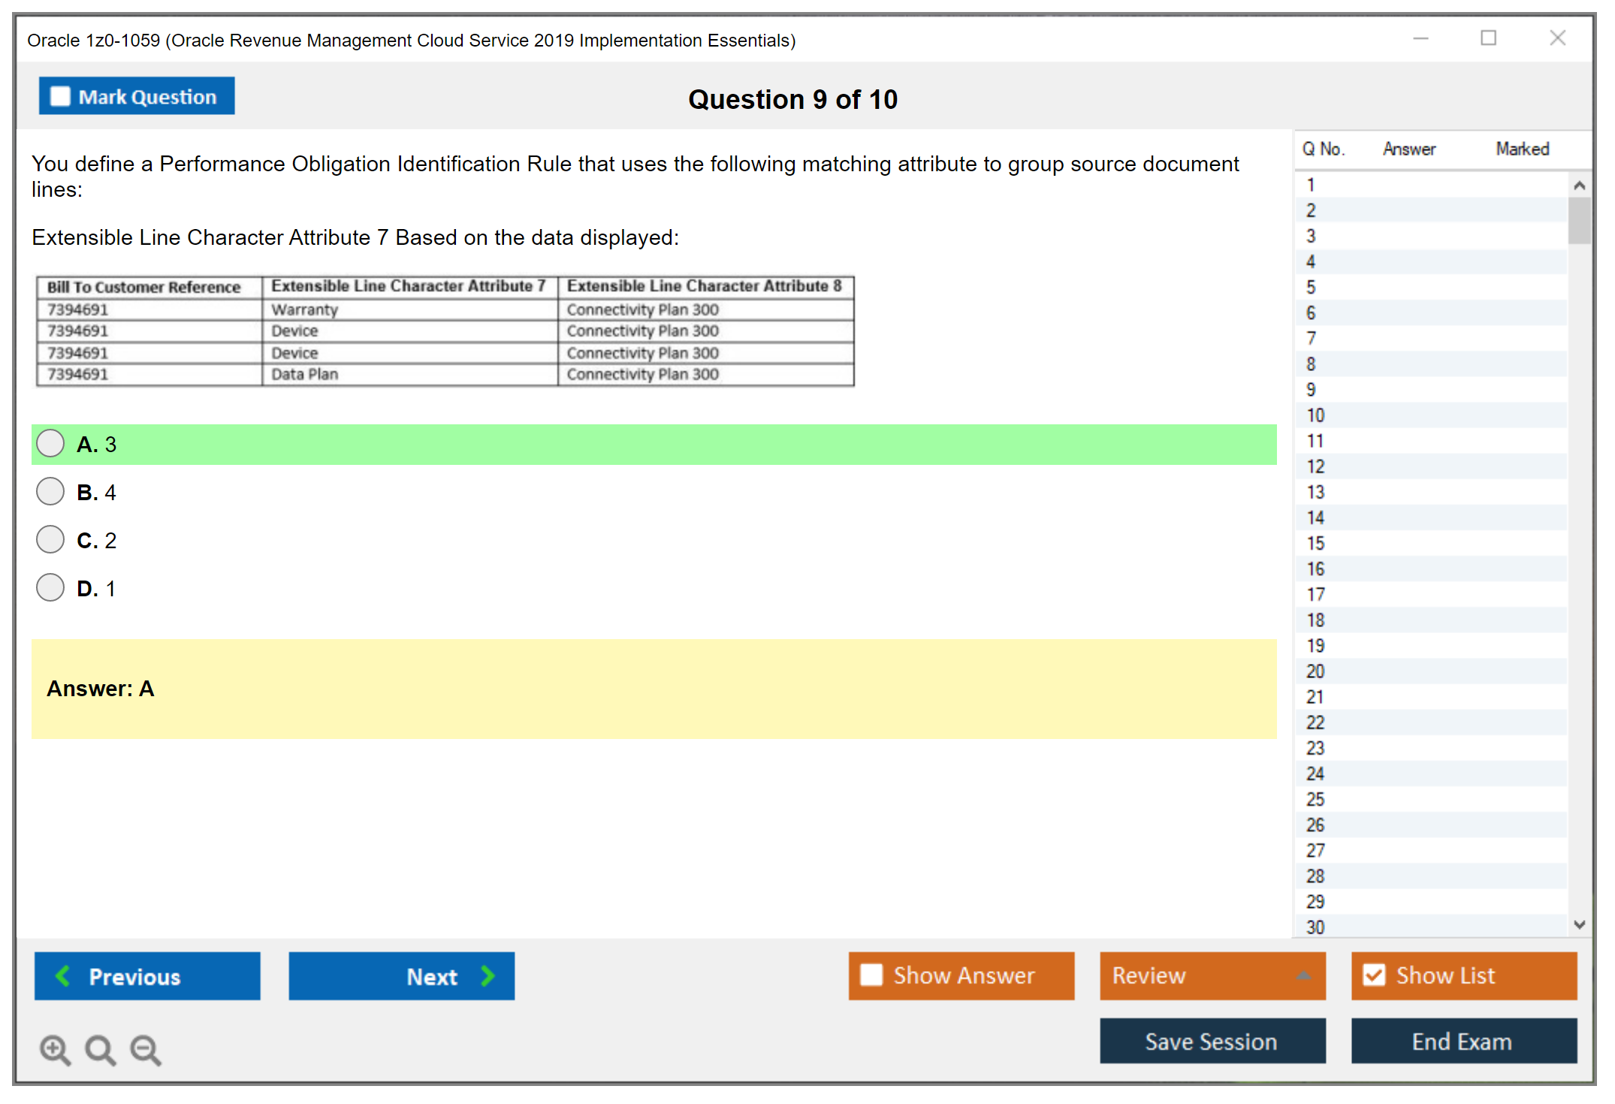This screenshot has height=1104, width=1615.
Task: Select the middle search magnifier icon
Action: [x=100, y=1049]
